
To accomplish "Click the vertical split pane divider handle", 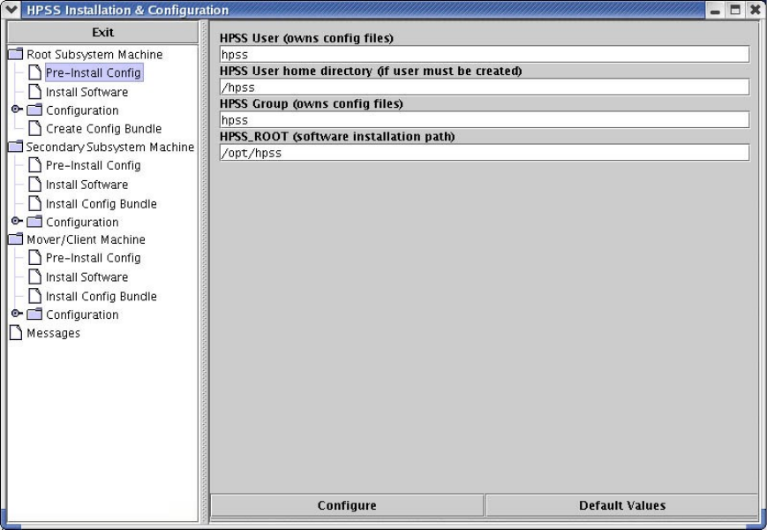I will point(205,271).
